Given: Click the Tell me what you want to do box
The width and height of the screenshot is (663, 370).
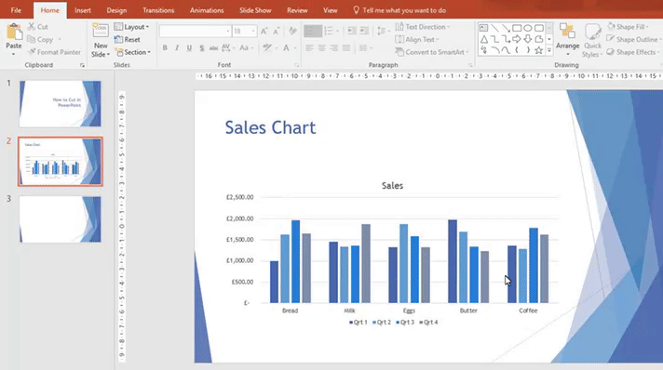Looking at the screenshot, I should point(399,10).
